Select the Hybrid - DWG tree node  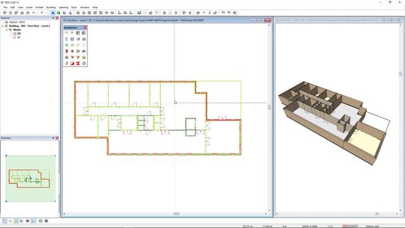click(x=17, y=22)
